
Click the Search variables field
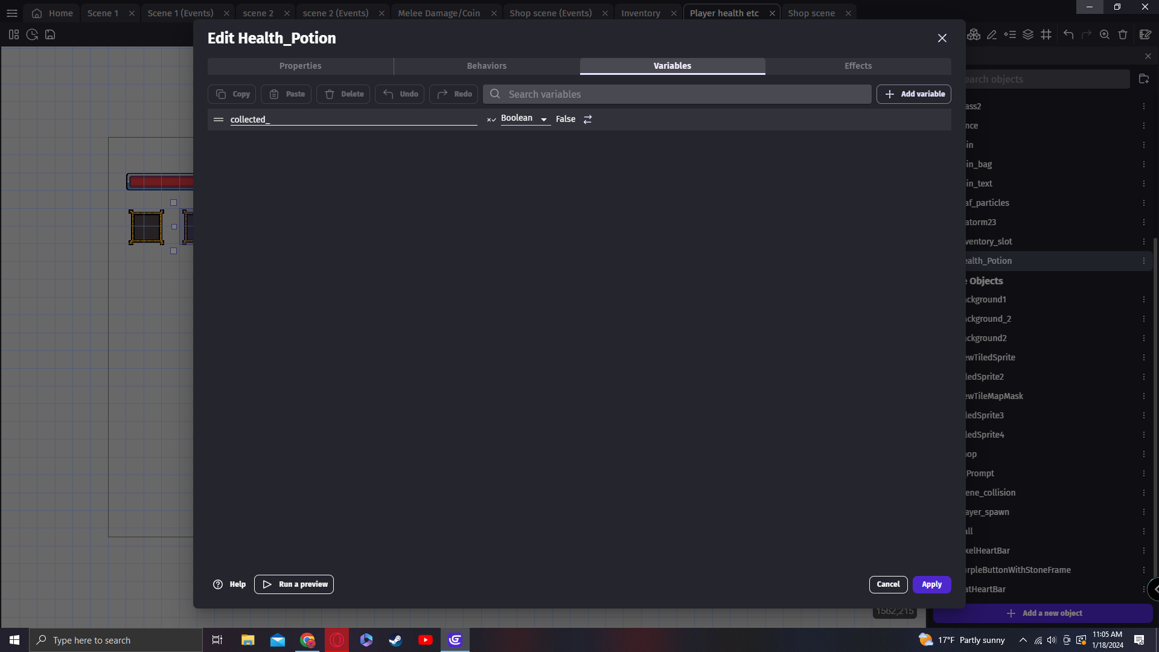coord(677,94)
